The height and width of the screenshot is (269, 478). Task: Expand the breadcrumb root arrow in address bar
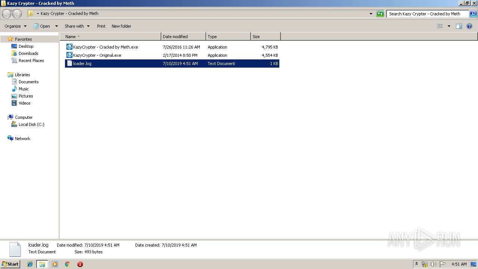coord(38,13)
